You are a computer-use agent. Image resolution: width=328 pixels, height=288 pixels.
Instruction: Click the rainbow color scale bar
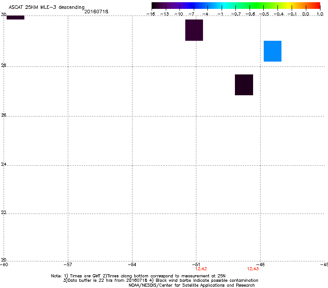coord(236,6)
